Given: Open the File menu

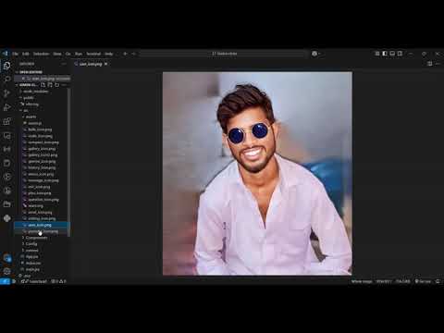Looking at the screenshot, I should tap(15, 54).
